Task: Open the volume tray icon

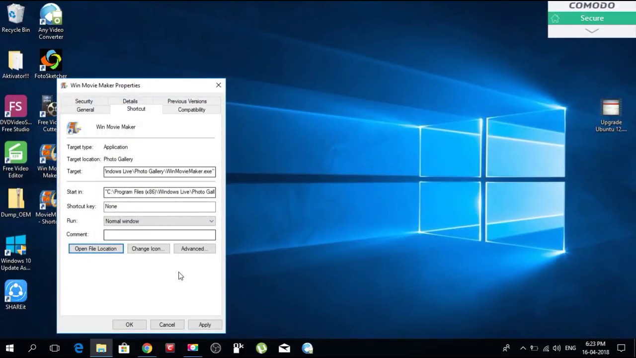Action: pyautogui.click(x=556, y=348)
